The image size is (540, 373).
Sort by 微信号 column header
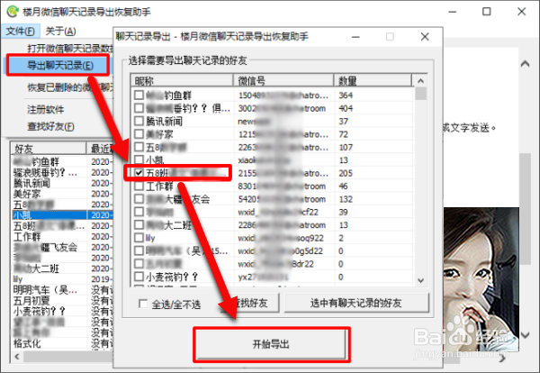click(x=283, y=81)
